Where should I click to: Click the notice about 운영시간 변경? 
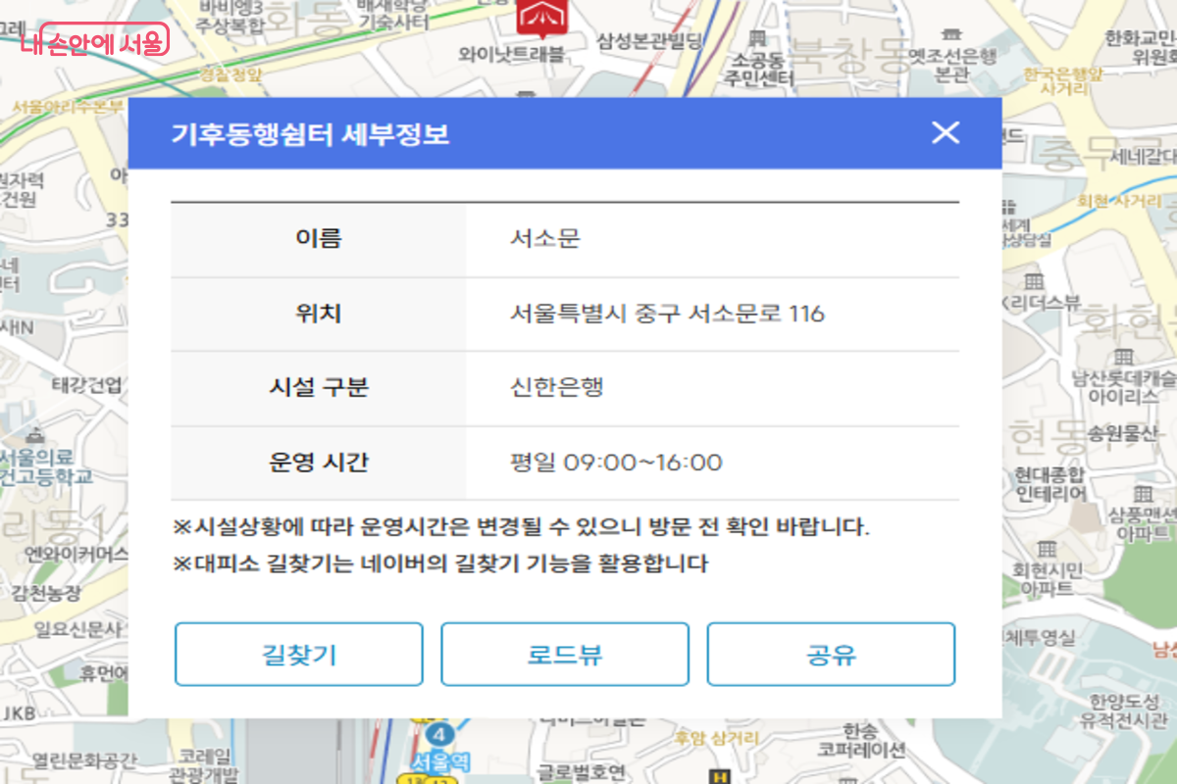click(x=522, y=527)
